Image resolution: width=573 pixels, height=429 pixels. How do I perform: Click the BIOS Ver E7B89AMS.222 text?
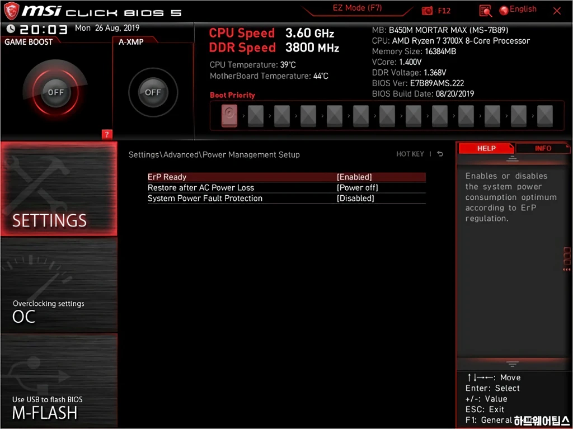coord(417,83)
